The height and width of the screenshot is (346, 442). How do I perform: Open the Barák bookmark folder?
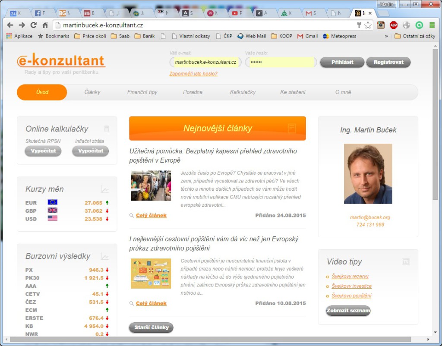[145, 36]
